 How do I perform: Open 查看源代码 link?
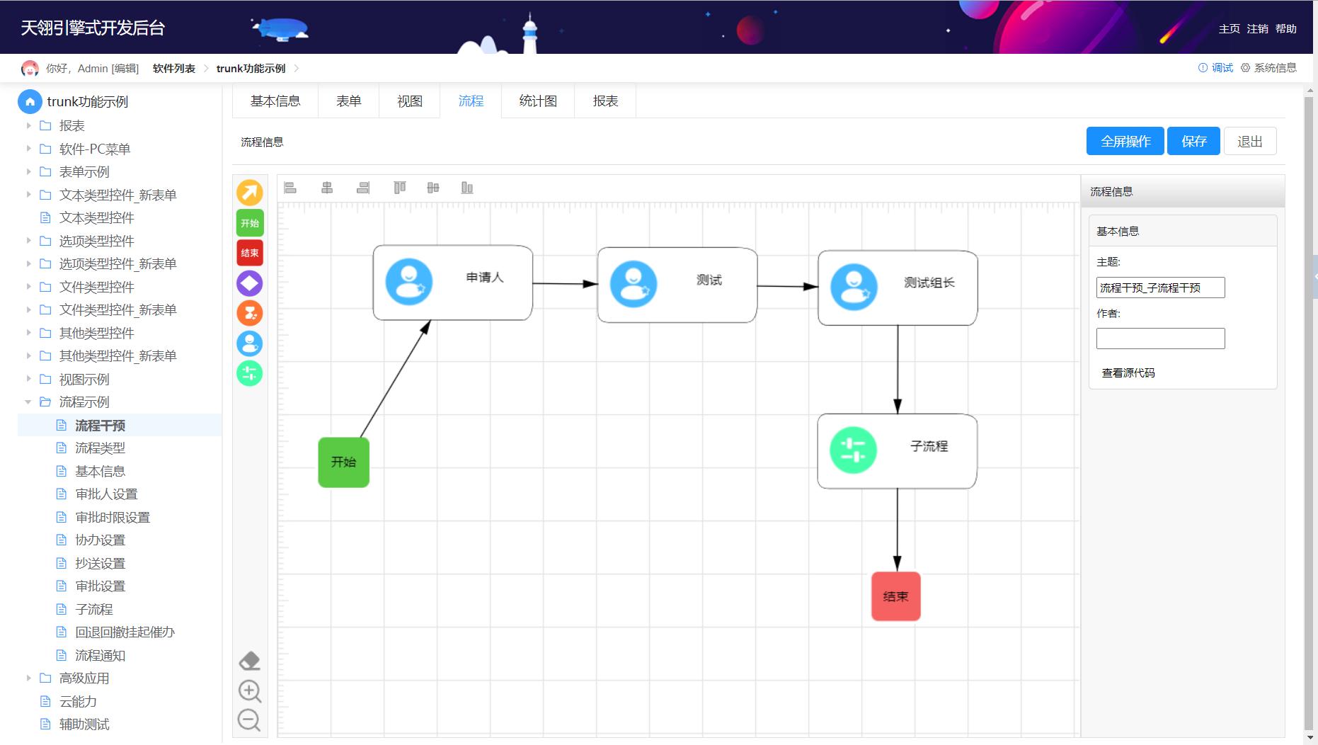[x=1128, y=373]
